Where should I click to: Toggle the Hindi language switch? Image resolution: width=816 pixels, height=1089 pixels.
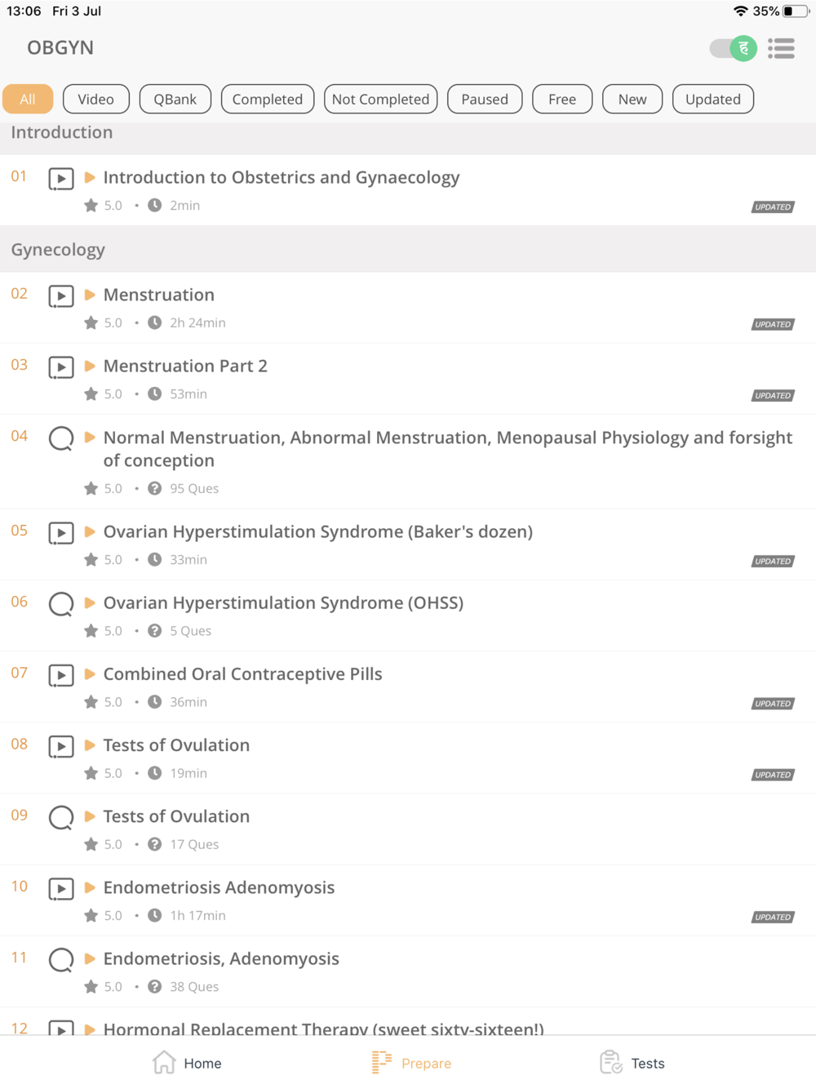point(733,49)
